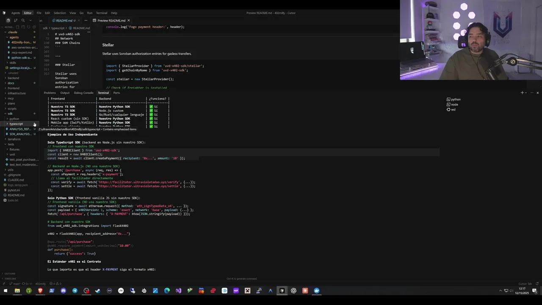Open Telegram from taskbar
Screen dimensions: 542x305
[75, 291]
